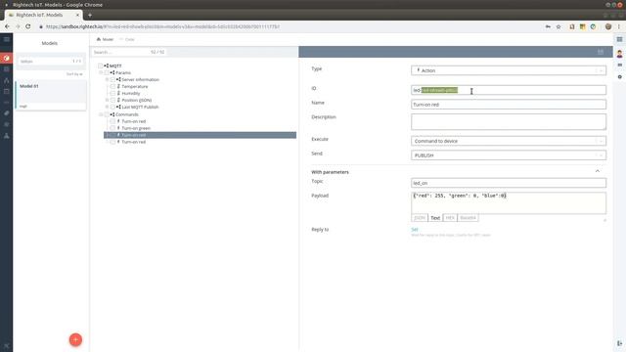Collapse the Commands tree node
The height and width of the screenshot is (352, 626).
pos(101,114)
